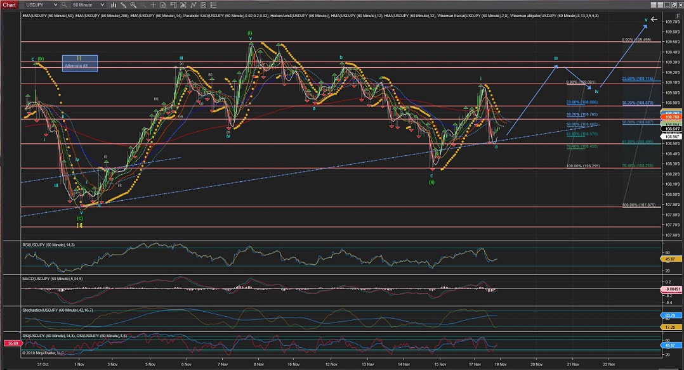This screenshot has width=684, height=370.
Task: Open the USDJPY instrument dropdown
Action: click(41, 5)
